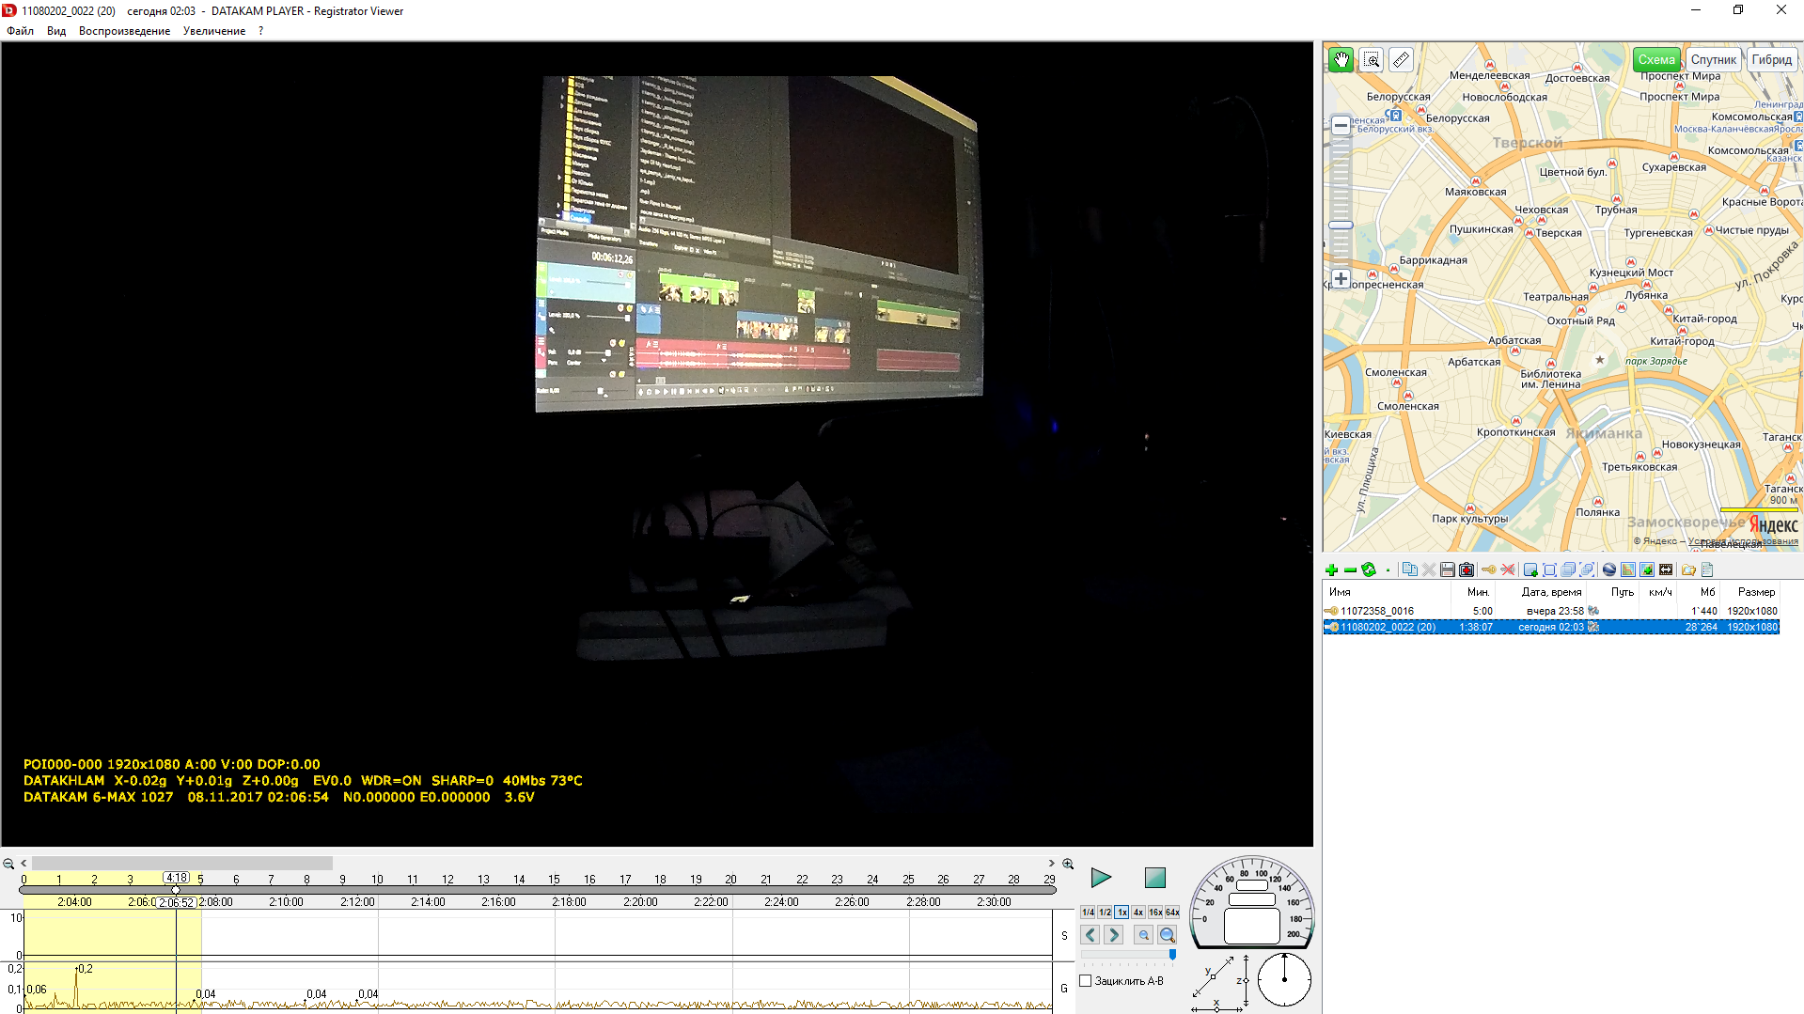Set playback speed to 16x

(x=1155, y=913)
